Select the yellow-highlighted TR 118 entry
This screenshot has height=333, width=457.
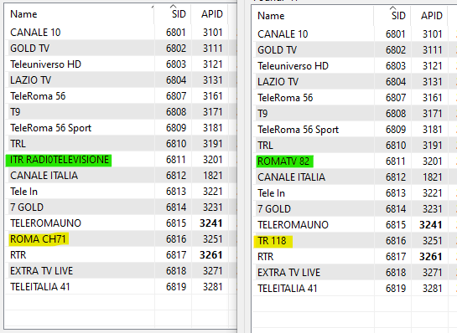pos(273,241)
